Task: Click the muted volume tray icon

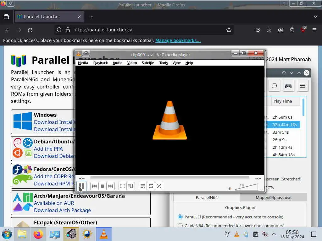Action: [265, 234]
